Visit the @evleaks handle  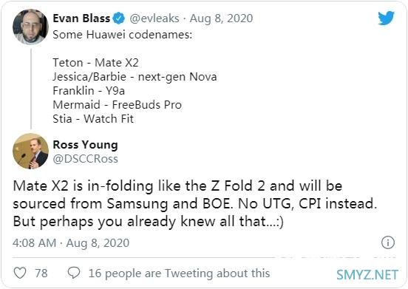click(x=154, y=18)
